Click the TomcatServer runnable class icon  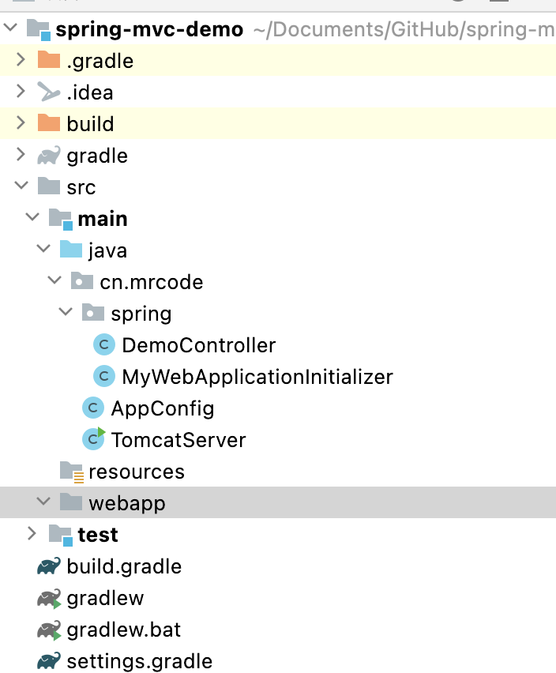[93, 439]
